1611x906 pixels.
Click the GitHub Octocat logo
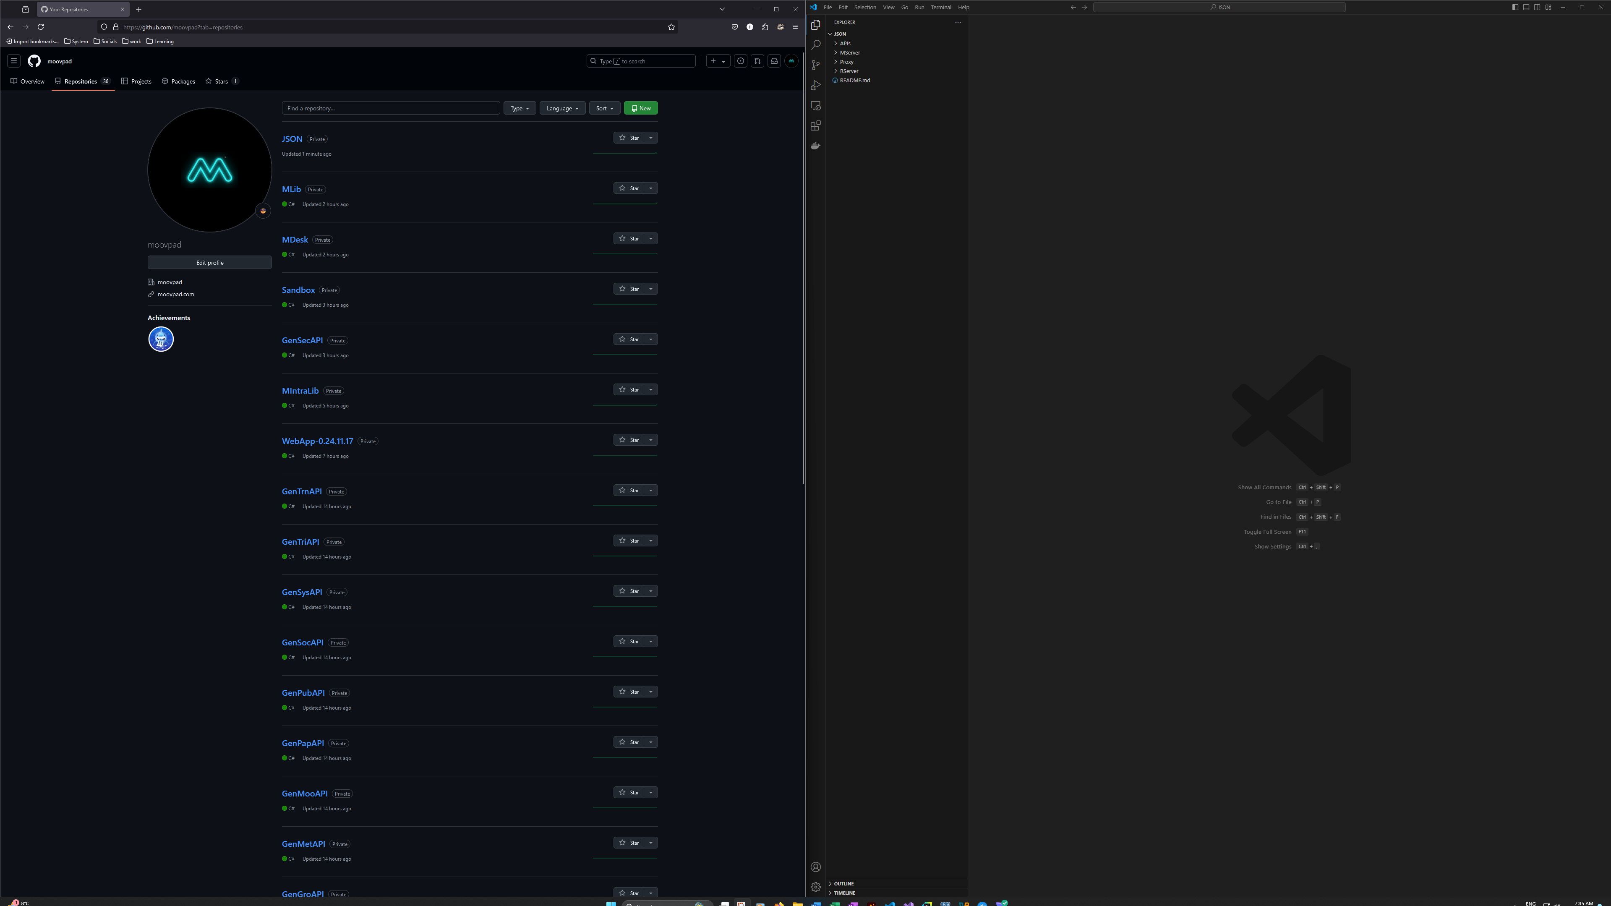[34, 61]
